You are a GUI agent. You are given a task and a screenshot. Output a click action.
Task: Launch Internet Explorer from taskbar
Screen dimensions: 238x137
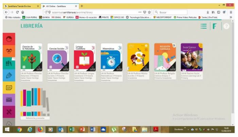click(30, 130)
